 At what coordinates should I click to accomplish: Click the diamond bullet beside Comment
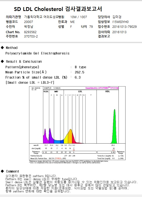click(2, 171)
